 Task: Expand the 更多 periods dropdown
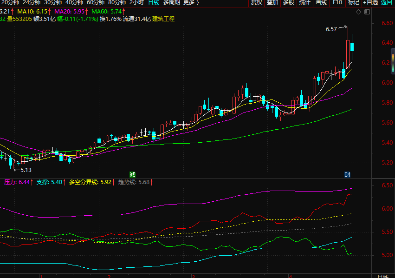(x=191, y=2)
